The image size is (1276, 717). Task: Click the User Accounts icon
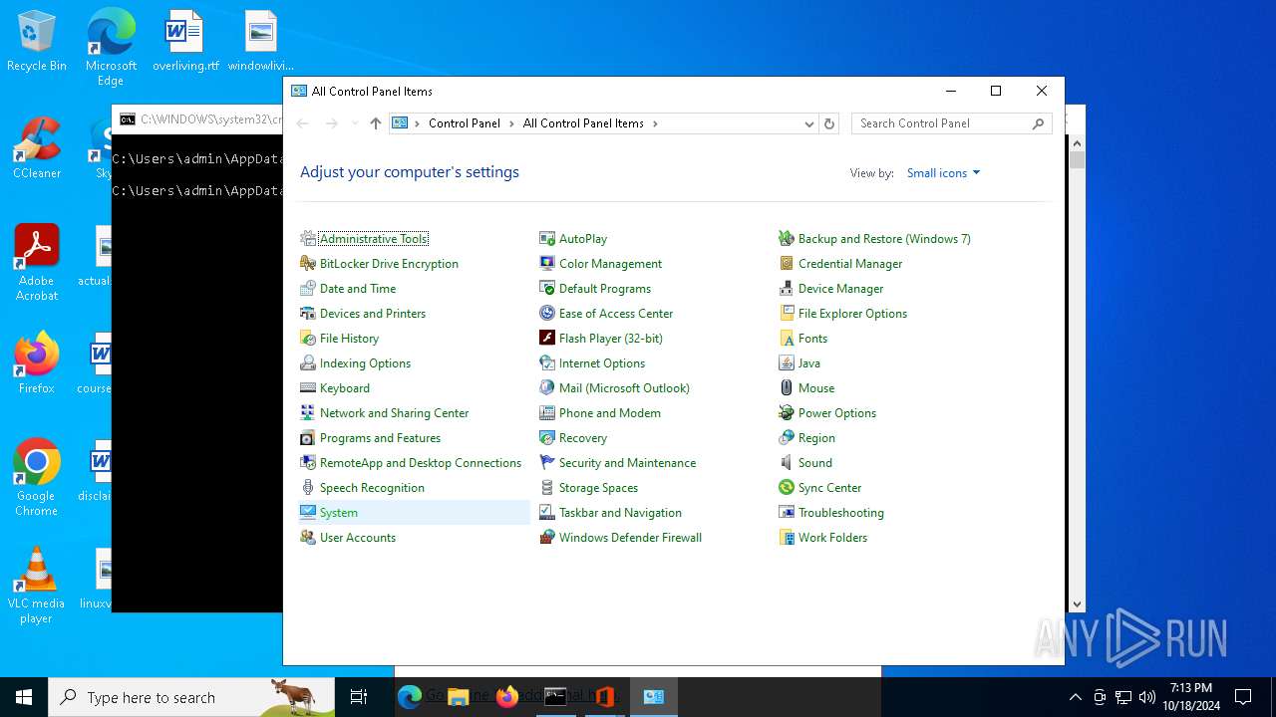click(x=308, y=538)
